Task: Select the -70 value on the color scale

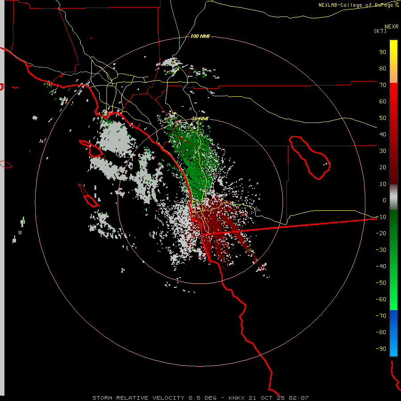Action: click(x=381, y=315)
